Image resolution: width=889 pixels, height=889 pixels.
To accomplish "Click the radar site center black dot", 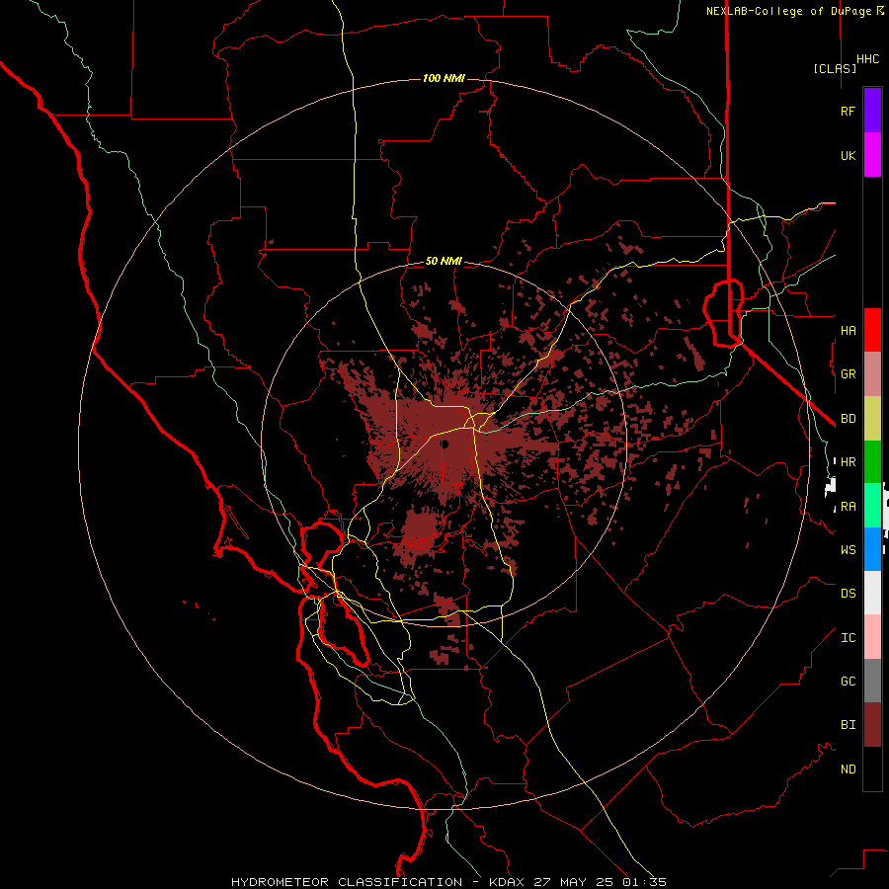I will (445, 444).
